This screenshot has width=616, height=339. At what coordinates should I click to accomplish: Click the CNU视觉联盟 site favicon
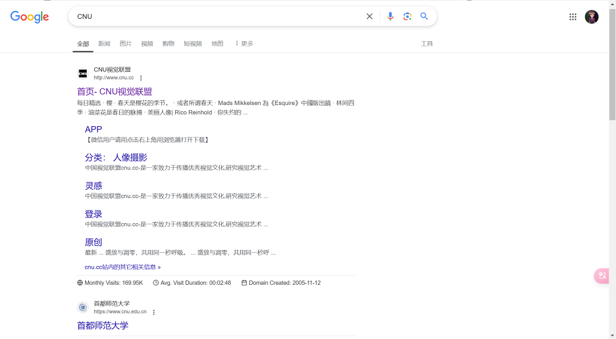coord(83,74)
